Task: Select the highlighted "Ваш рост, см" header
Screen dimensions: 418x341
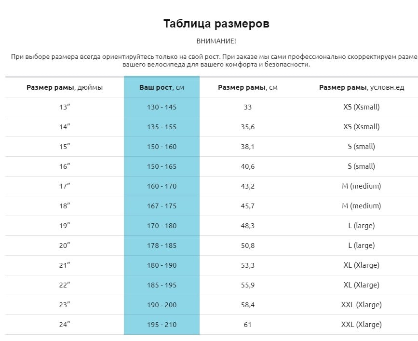Action: coord(162,87)
